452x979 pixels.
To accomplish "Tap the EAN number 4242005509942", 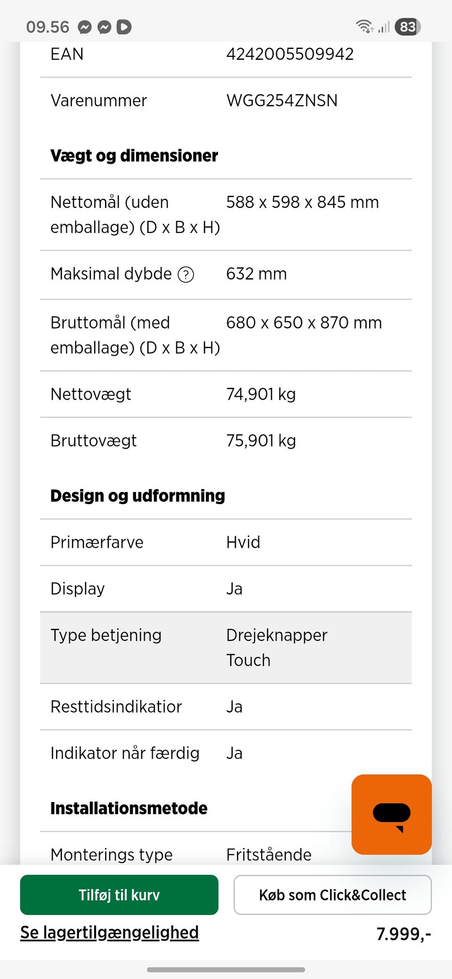I will [x=290, y=54].
